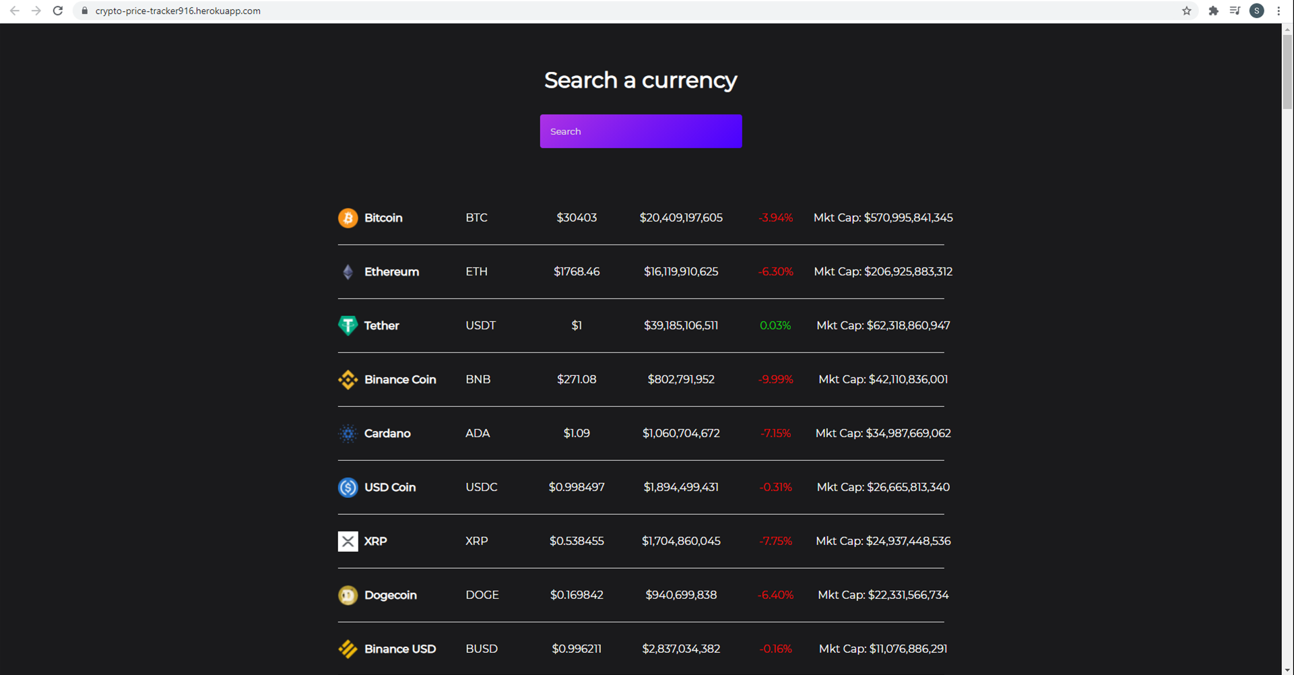Viewport: 1294px width, 675px height.
Task: Click Cardano change -7.15%
Action: (x=775, y=433)
